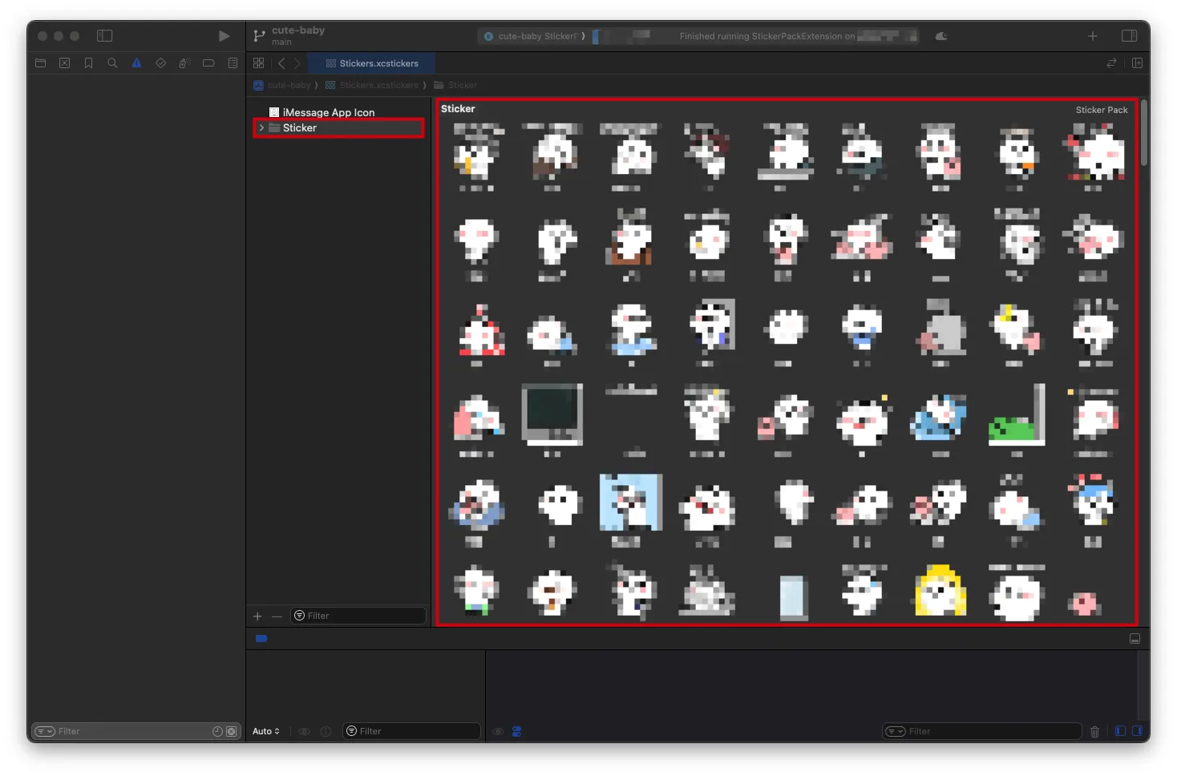Toggle the left navigator sidebar
The height and width of the screenshot is (776, 1177).
click(x=105, y=36)
